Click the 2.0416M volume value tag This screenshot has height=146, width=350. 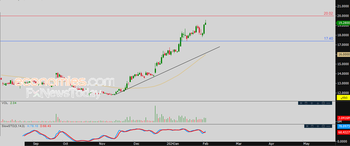343,118
